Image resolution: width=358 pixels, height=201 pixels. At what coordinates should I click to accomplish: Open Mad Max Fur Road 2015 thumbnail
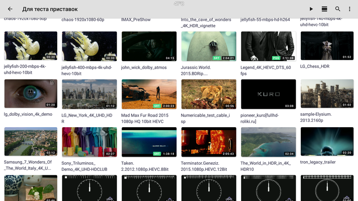[x=149, y=94]
